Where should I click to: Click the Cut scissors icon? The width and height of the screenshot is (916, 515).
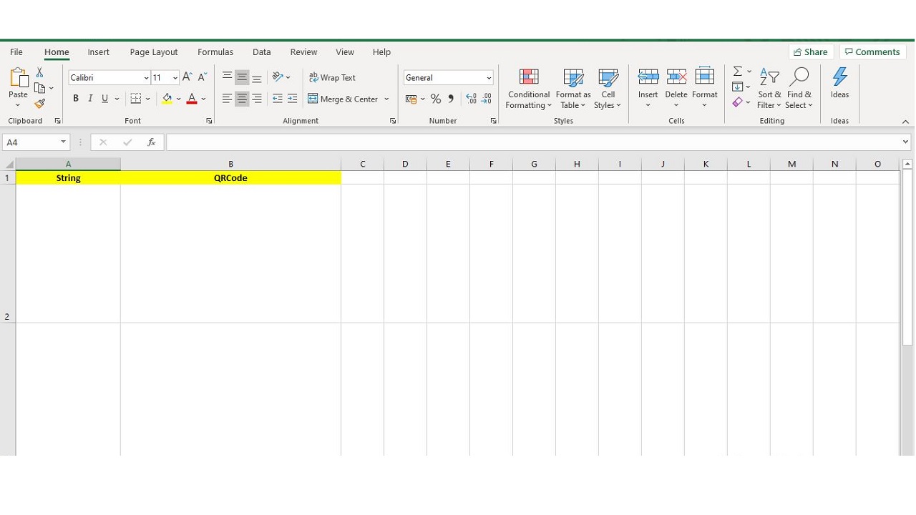point(39,73)
